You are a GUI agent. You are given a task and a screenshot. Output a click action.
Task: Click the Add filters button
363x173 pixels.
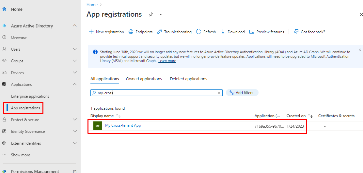(x=242, y=93)
